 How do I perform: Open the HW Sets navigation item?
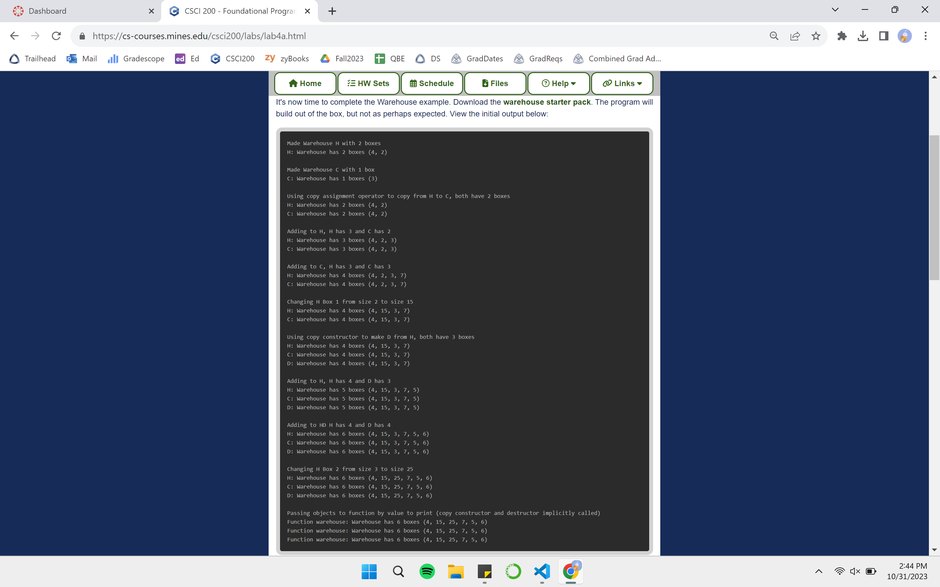coord(368,83)
